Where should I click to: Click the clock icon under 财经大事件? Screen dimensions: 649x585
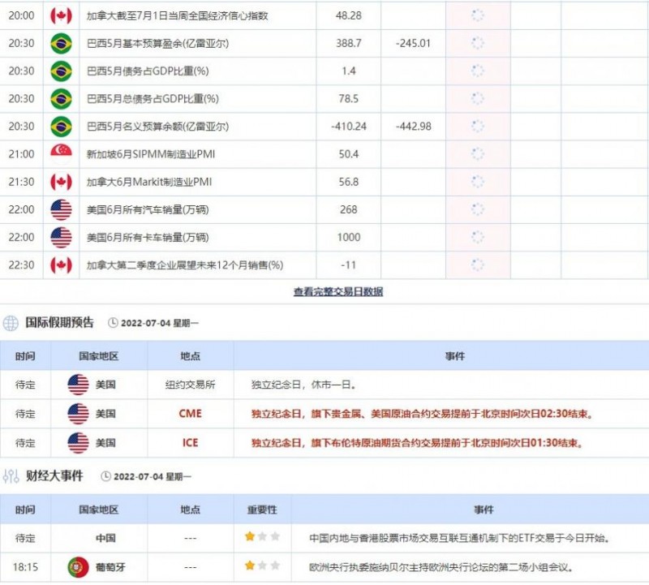point(105,475)
